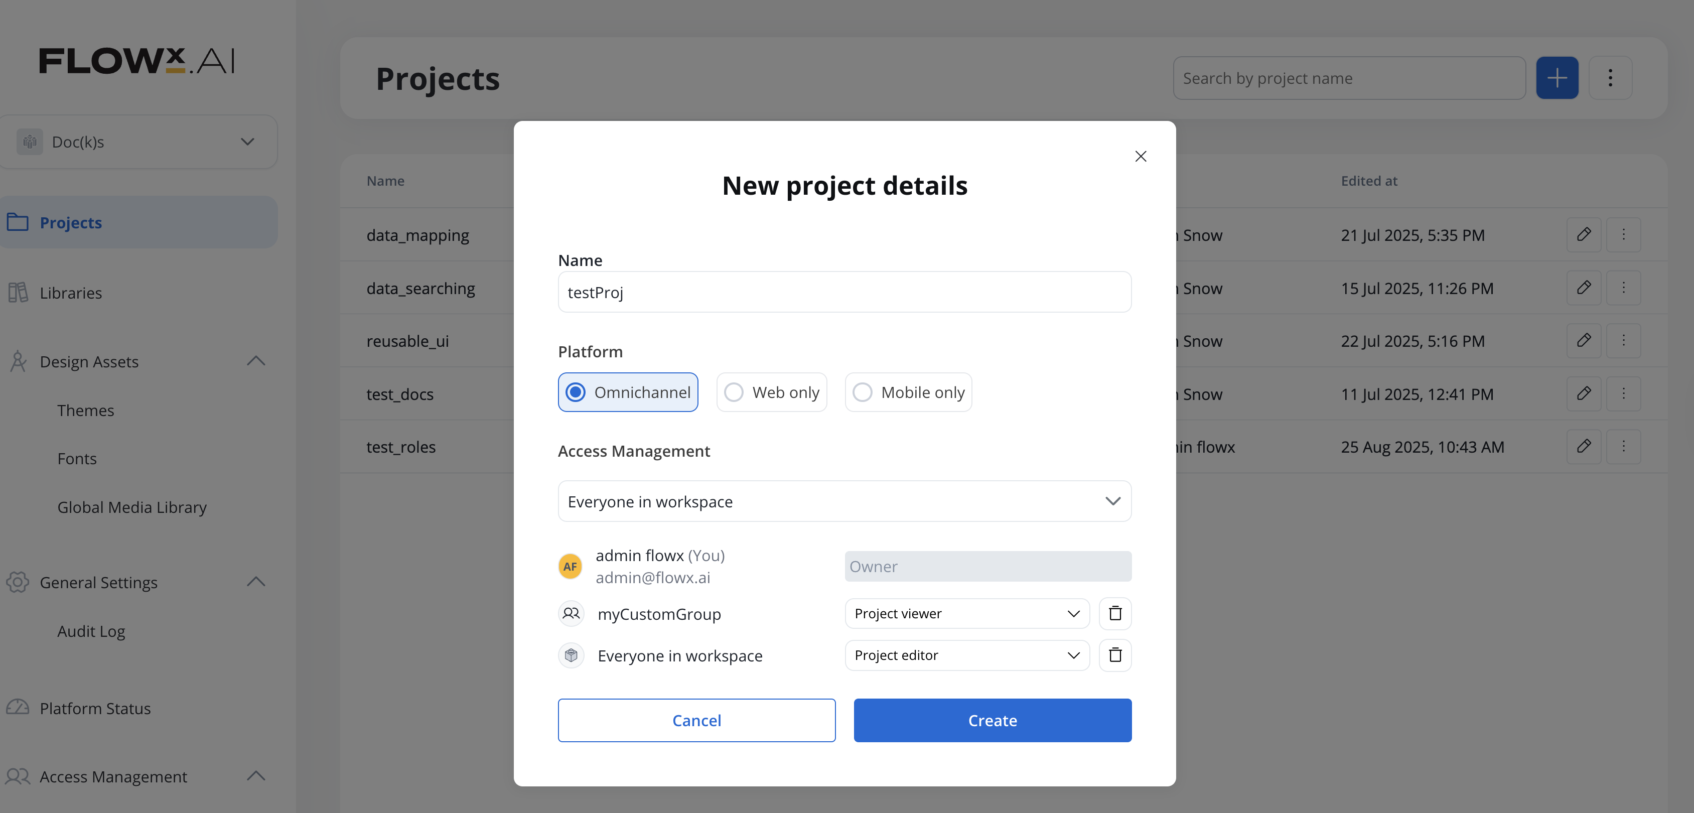Open the Project editor role dropdown
Viewport: 1694px width, 813px height.
coord(966,655)
